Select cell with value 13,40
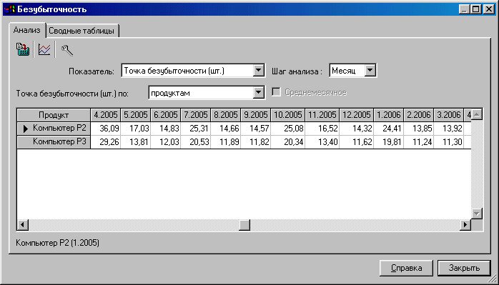The height and width of the screenshot is (285, 499). [x=322, y=142]
